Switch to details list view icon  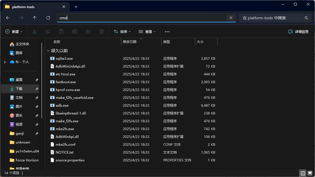303,173
